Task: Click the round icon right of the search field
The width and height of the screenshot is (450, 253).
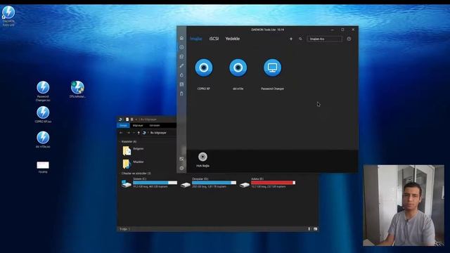Action: pos(349,39)
